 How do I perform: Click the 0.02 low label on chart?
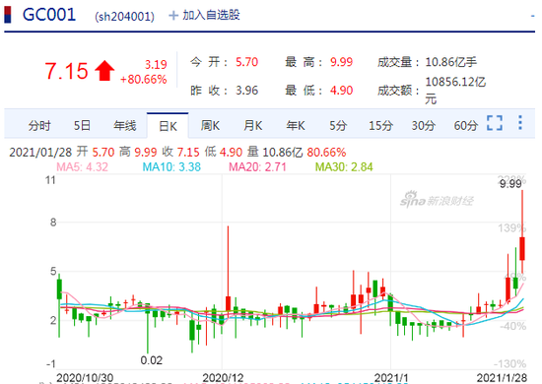tap(152, 360)
